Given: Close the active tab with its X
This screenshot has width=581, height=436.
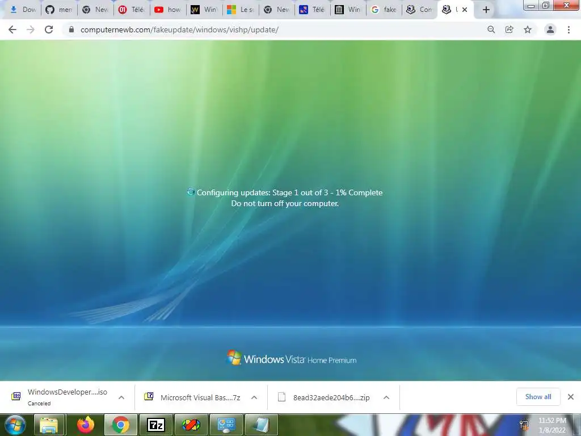Looking at the screenshot, I should pyautogui.click(x=465, y=10).
